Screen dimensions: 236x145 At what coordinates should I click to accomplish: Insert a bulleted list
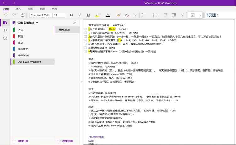[144, 15]
